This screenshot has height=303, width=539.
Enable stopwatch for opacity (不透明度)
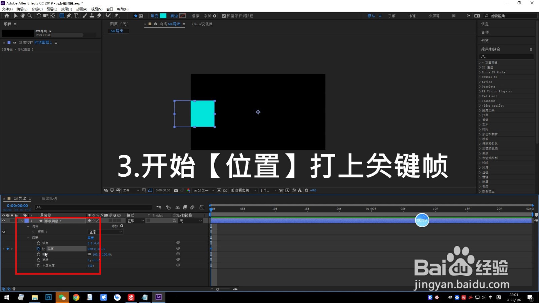(x=38, y=266)
